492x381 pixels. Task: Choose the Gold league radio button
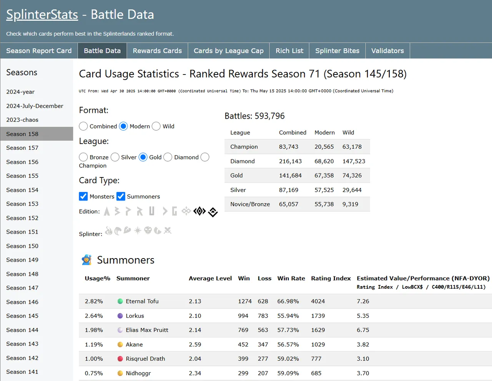(x=143, y=157)
